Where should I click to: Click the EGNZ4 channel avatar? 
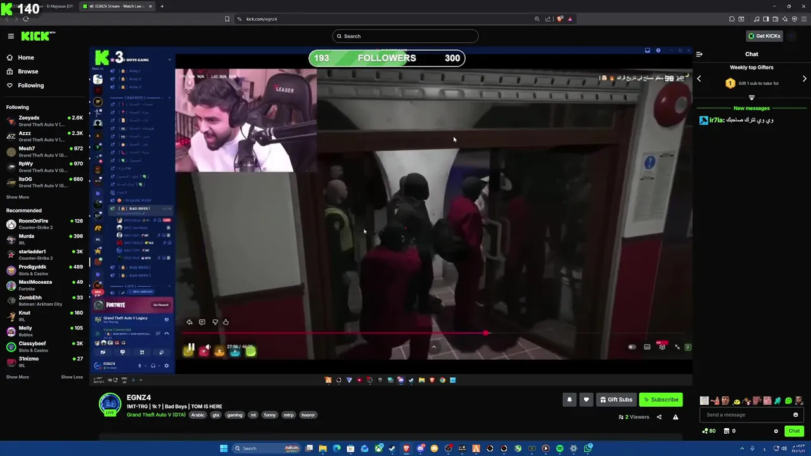click(110, 404)
